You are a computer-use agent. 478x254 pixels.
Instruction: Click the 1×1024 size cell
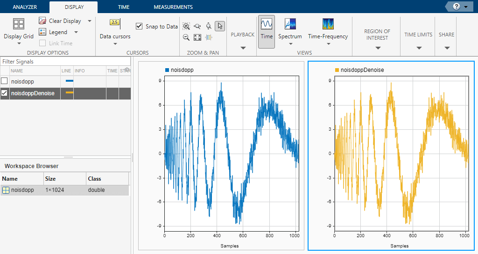(x=55, y=190)
